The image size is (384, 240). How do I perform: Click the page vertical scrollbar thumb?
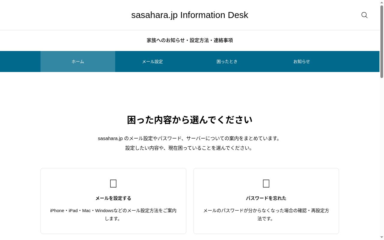pyautogui.click(x=382, y=42)
